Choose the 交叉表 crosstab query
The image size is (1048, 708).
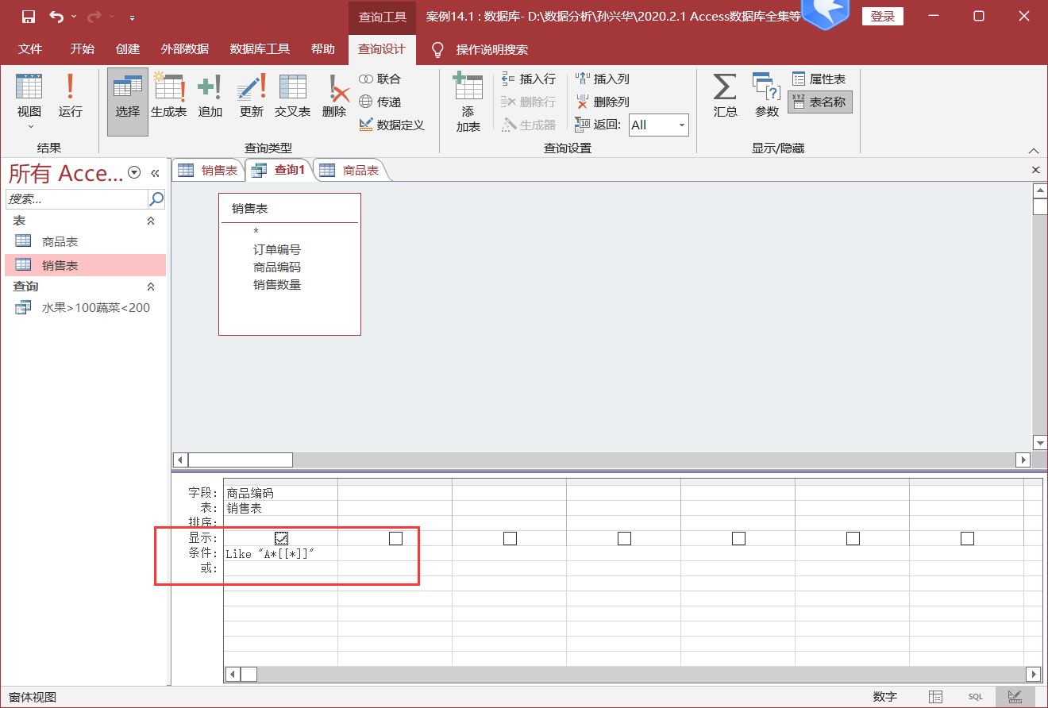[x=292, y=97]
